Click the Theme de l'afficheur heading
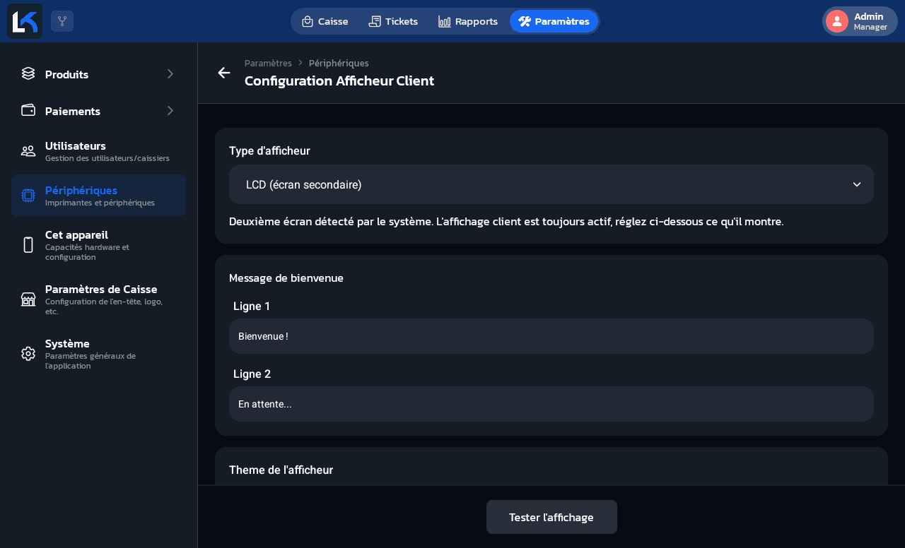905x548 pixels. coord(281,470)
